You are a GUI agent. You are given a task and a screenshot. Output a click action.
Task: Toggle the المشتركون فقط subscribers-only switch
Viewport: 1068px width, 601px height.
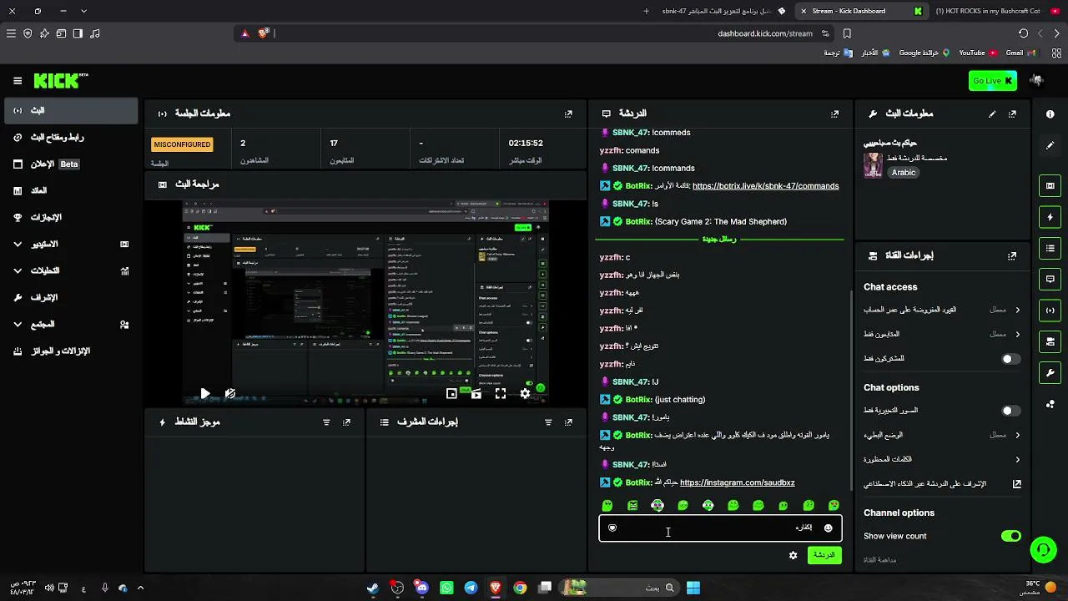(x=1010, y=359)
